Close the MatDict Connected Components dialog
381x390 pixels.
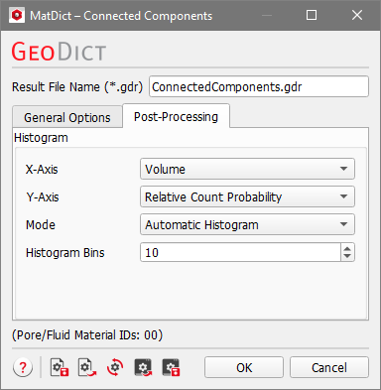tap(357, 15)
